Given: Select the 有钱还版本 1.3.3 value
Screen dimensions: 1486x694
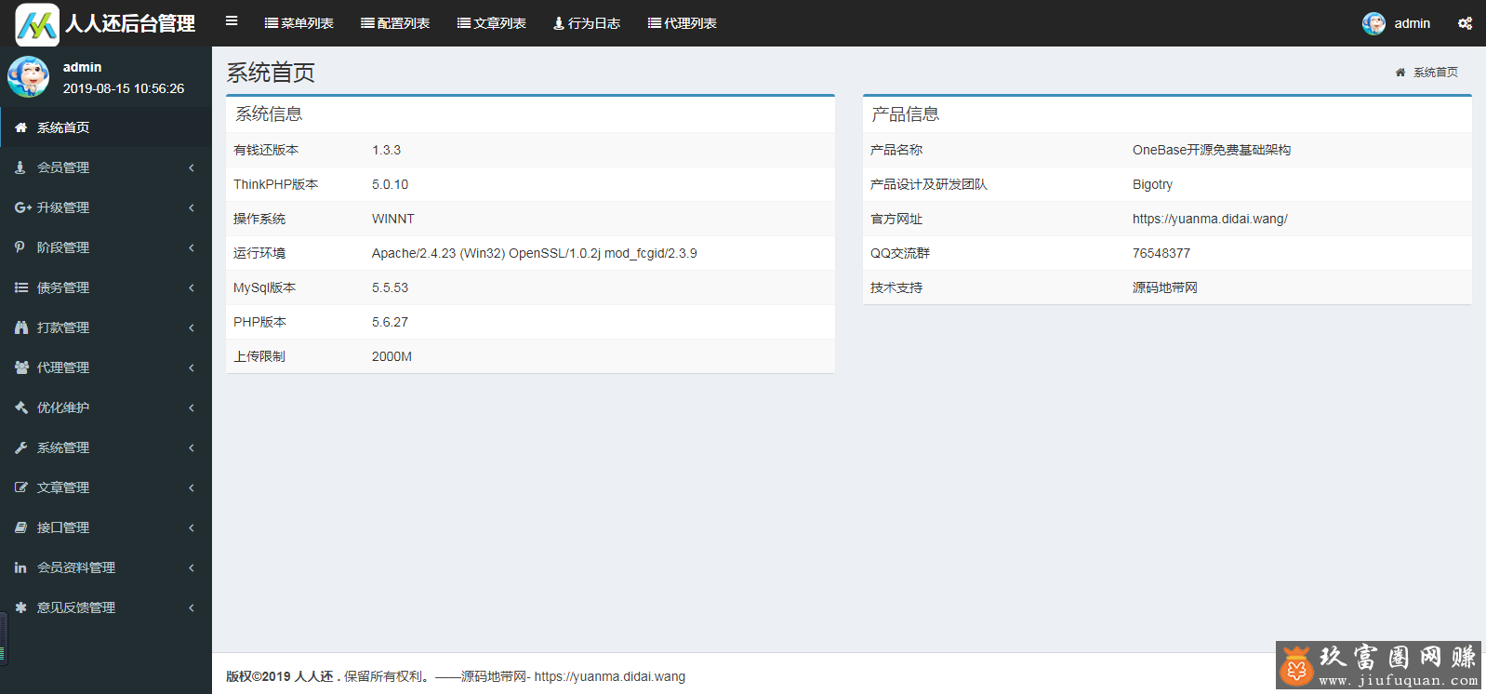Looking at the screenshot, I should (x=386, y=150).
